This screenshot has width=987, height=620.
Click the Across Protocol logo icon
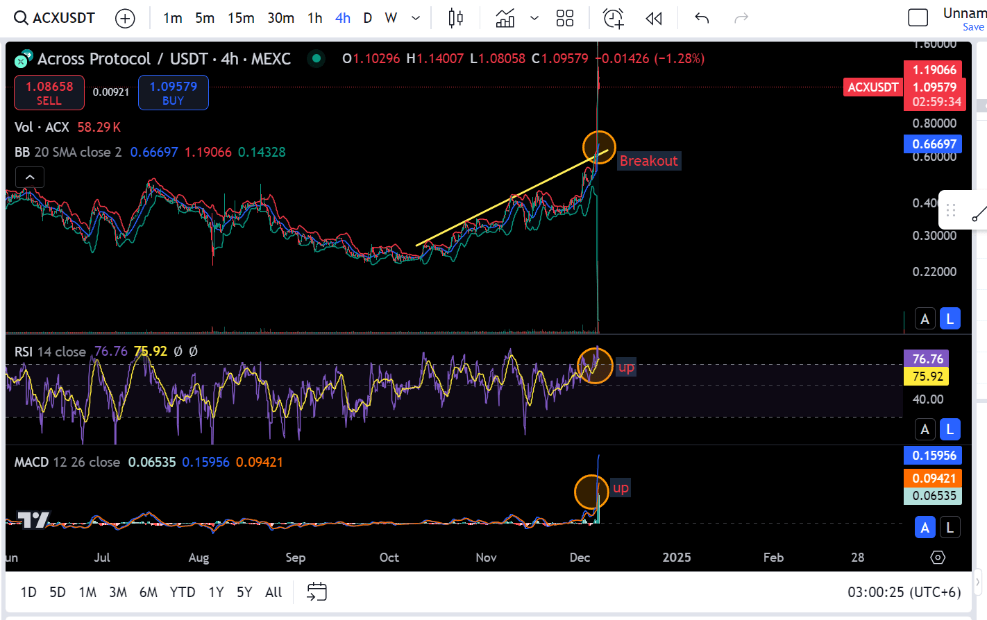click(24, 59)
